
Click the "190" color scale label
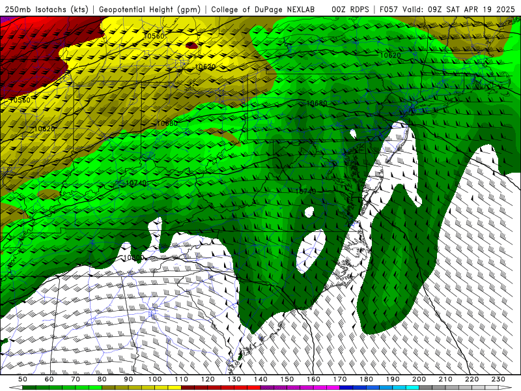point(393,379)
